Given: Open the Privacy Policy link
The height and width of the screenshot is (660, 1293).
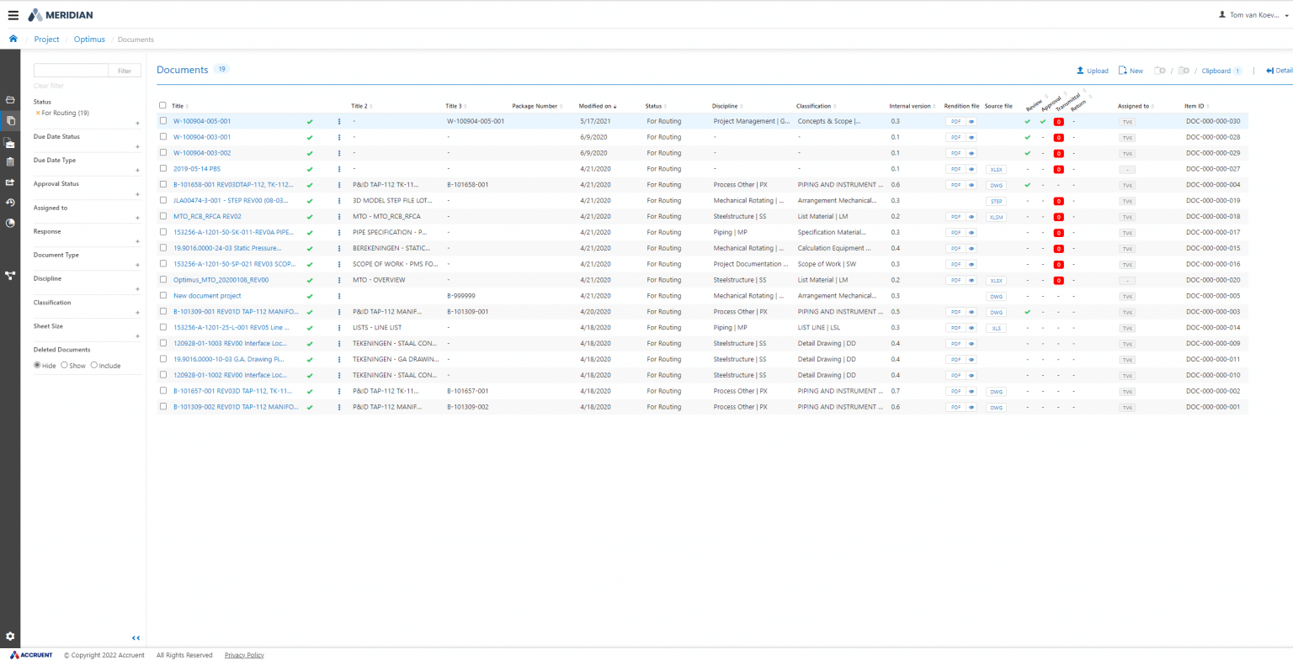Looking at the screenshot, I should click(244, 655).
